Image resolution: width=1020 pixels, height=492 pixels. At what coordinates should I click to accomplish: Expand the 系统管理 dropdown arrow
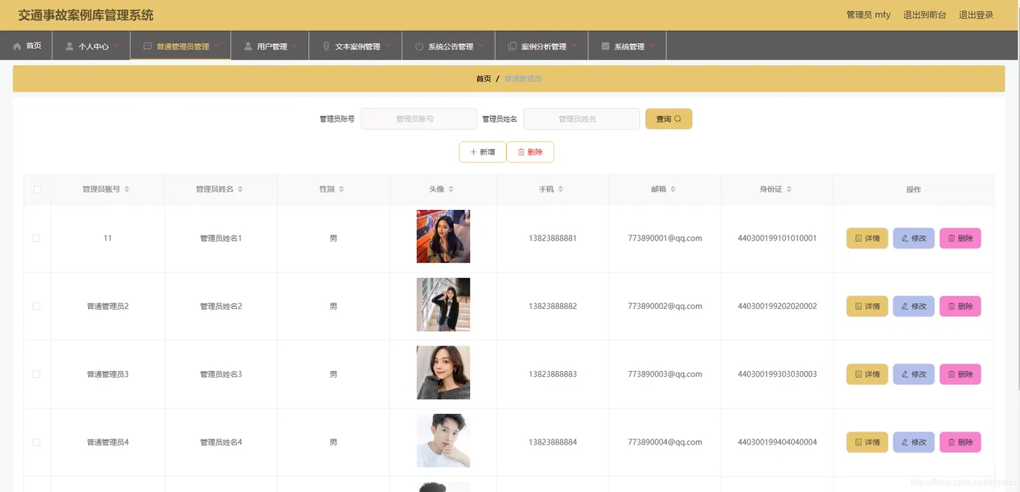pos(652,46)
